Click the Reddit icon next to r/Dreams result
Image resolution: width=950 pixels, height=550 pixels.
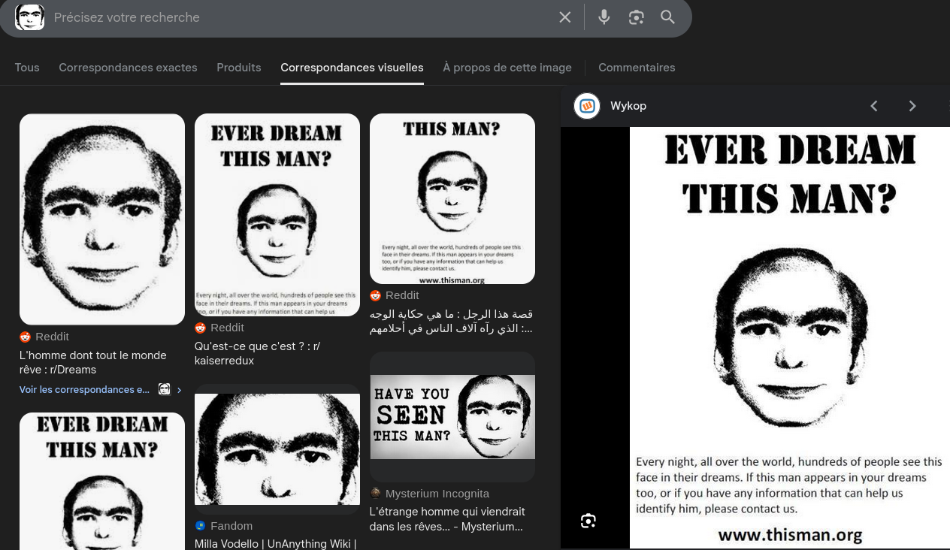pyautogui.click(x=25, y=337)
